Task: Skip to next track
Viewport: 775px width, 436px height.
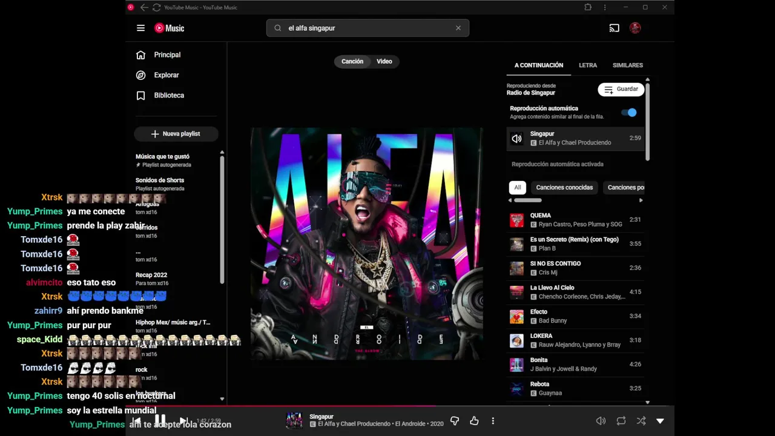Action: (183, 420)
